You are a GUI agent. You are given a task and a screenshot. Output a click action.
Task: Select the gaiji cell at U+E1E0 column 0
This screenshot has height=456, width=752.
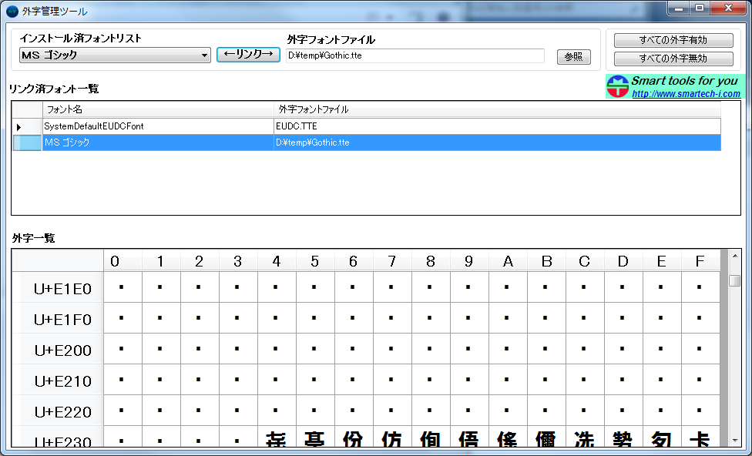tap(122, 288)
